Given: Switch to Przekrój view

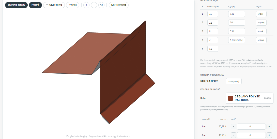Looking at the screenshot, I should click(x=35, y=5).
